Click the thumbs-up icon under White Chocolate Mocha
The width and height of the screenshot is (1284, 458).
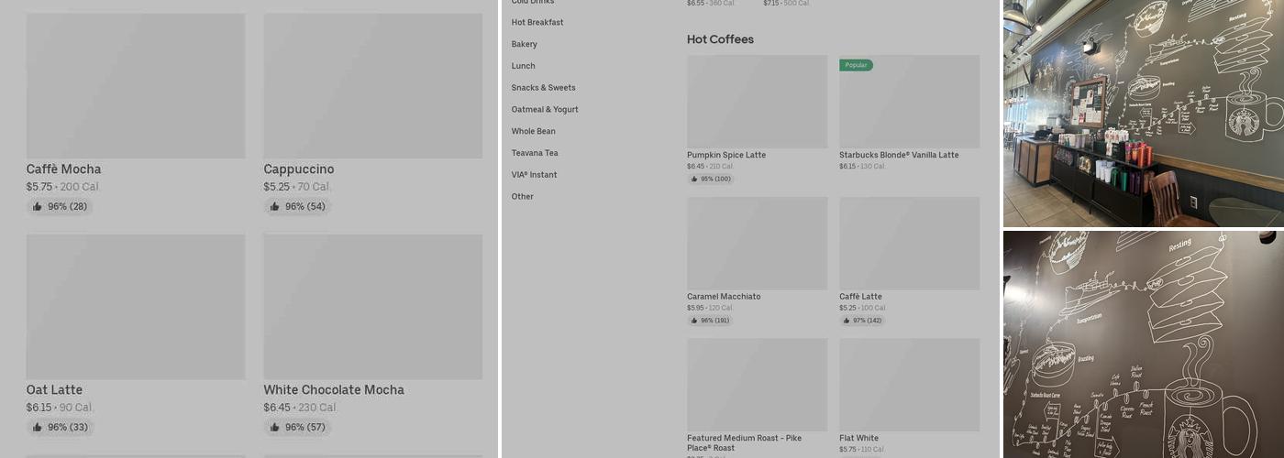pyautogui.click(x=274, y=427)
